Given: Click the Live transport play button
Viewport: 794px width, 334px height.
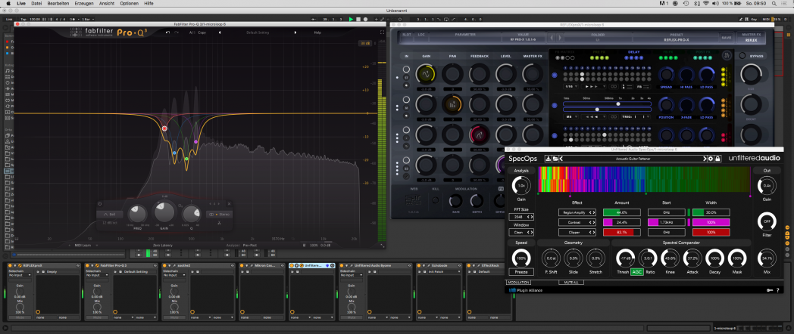Looking at the screenshot, I should (x=351, y=19).
